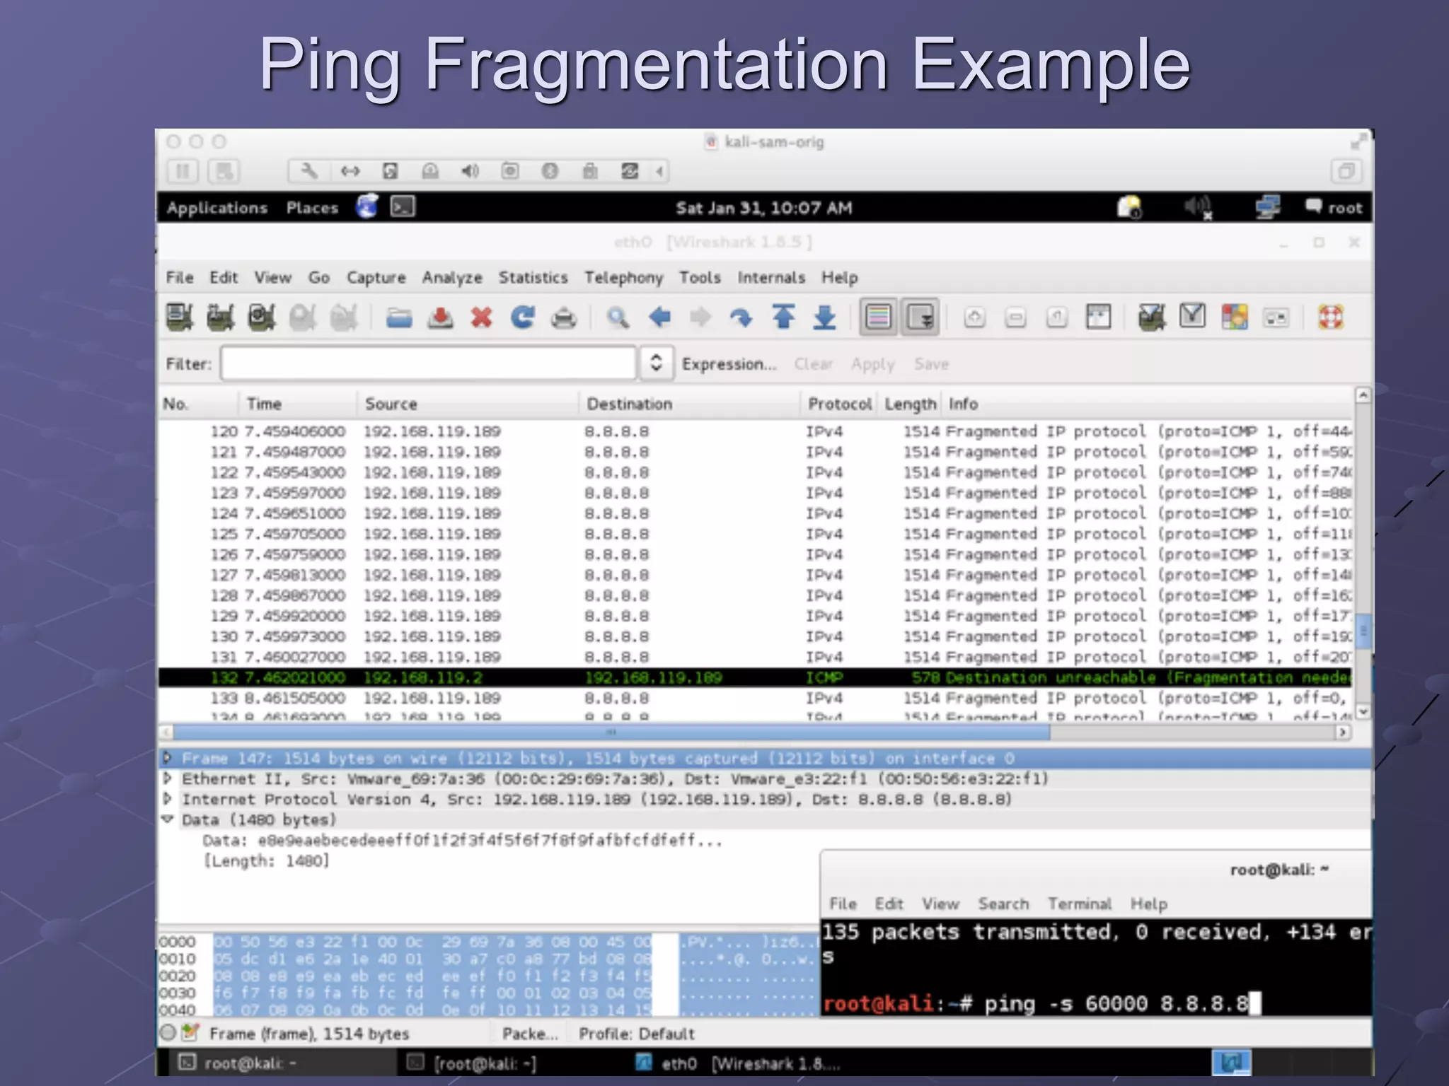The width and height of the screenshot is (1449, 1086).
Task: Click the Expression... button
Action: coord(729,364)
